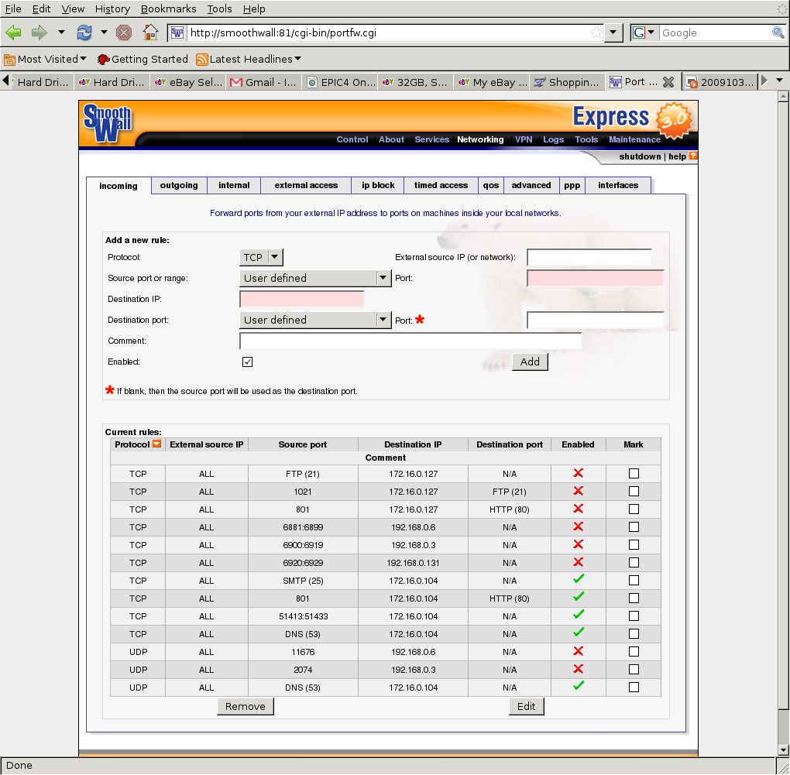The width and height of the screenshot is (790, 775).
Task: Click the Destination IP input field
Action: tap(301, 299)
